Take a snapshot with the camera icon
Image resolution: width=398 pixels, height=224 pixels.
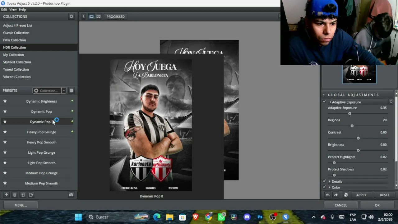71,195
